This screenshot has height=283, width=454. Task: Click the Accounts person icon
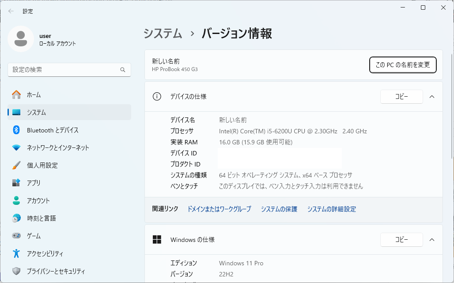click(x=16, y=200)
